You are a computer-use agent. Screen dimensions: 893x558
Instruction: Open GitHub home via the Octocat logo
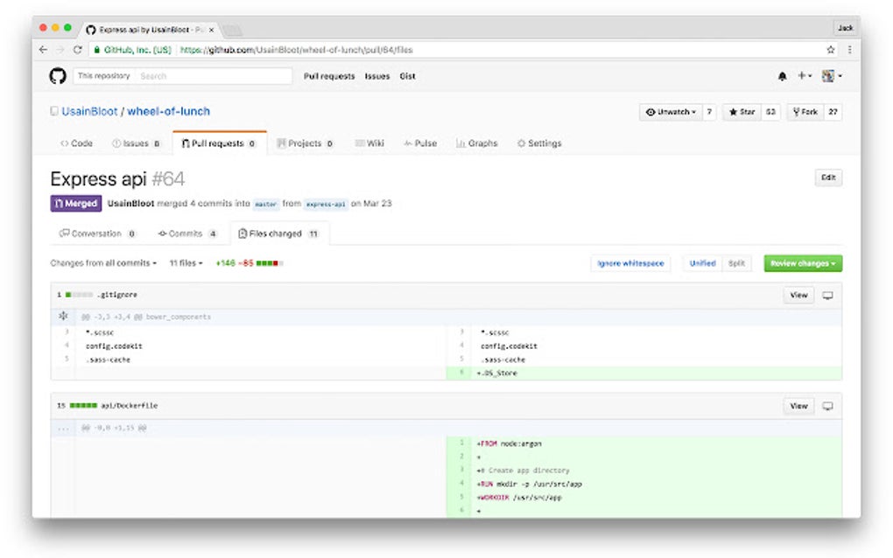coord(58,76)
